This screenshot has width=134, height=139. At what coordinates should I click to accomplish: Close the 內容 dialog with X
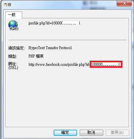point(124,3)
